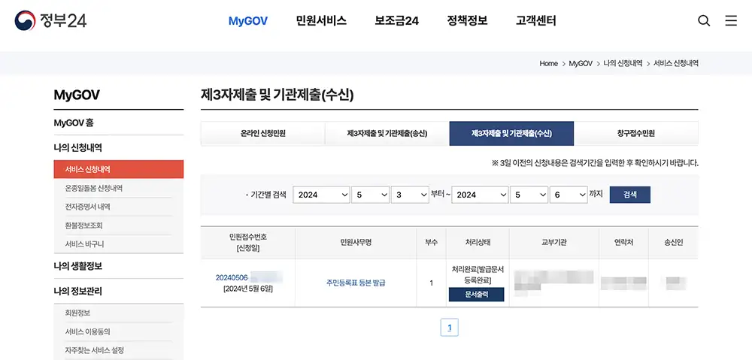Screen dimensions: 752x360
Task: Open MyGOV 홈 in the sidebar
Action: [x=74, y=123]
